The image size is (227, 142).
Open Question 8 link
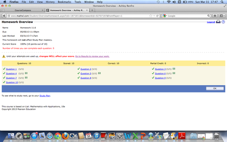click(x=86, y=78)
